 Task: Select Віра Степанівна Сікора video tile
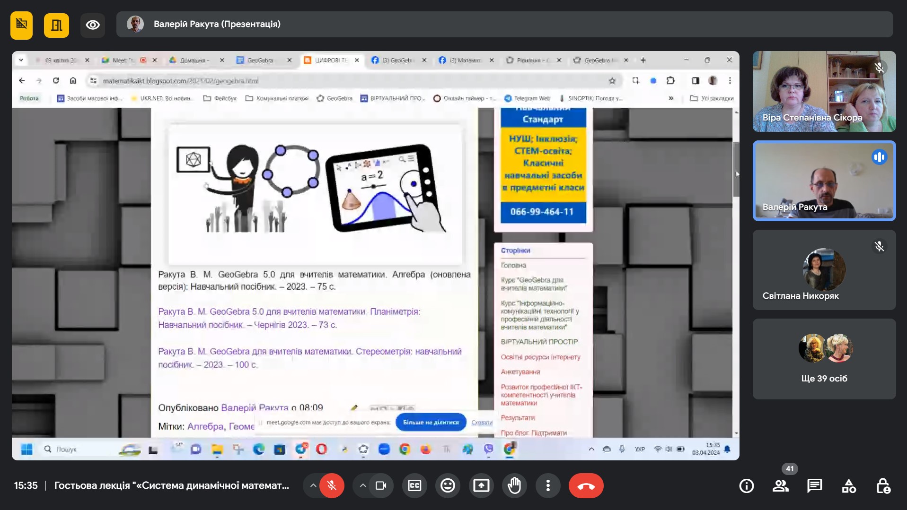(x=824, y=91)
